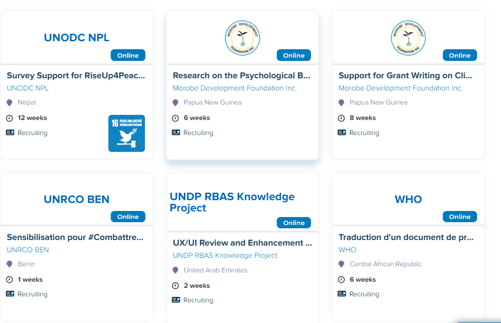Click the Online badge on the UNODC NPL card
Viewport: 501px width, 323px height.
[x=128, y=55]
